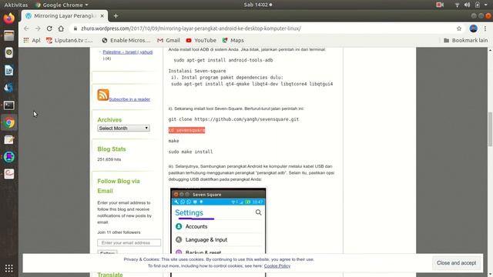
Task: Open Firefox from the dock
Action: [x=8, y=18]
